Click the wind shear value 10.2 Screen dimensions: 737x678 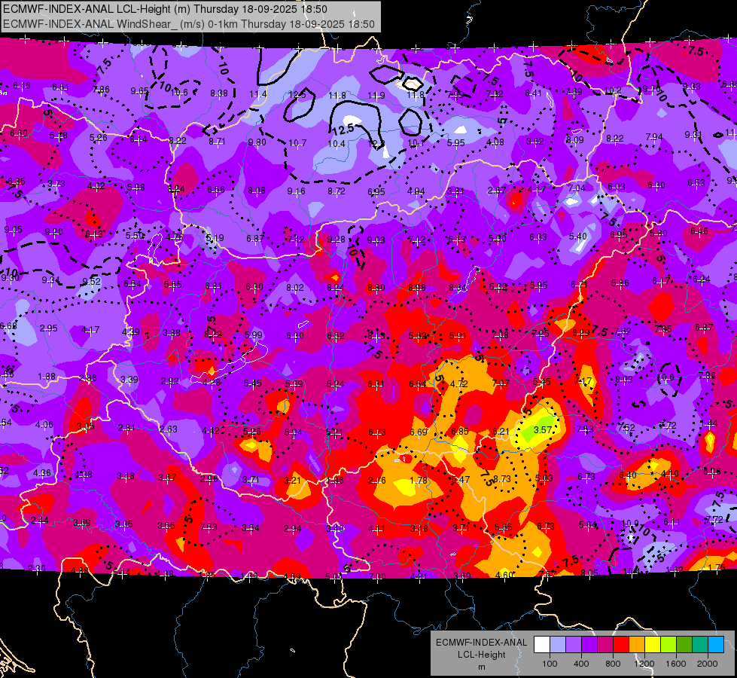coord(613,90)
